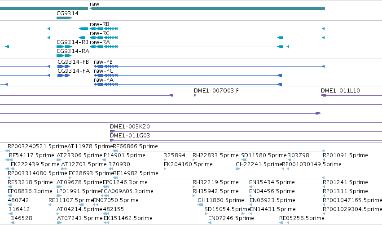Click the DME1-011G03 clone

pyautogui.click(x=246, y=140)
